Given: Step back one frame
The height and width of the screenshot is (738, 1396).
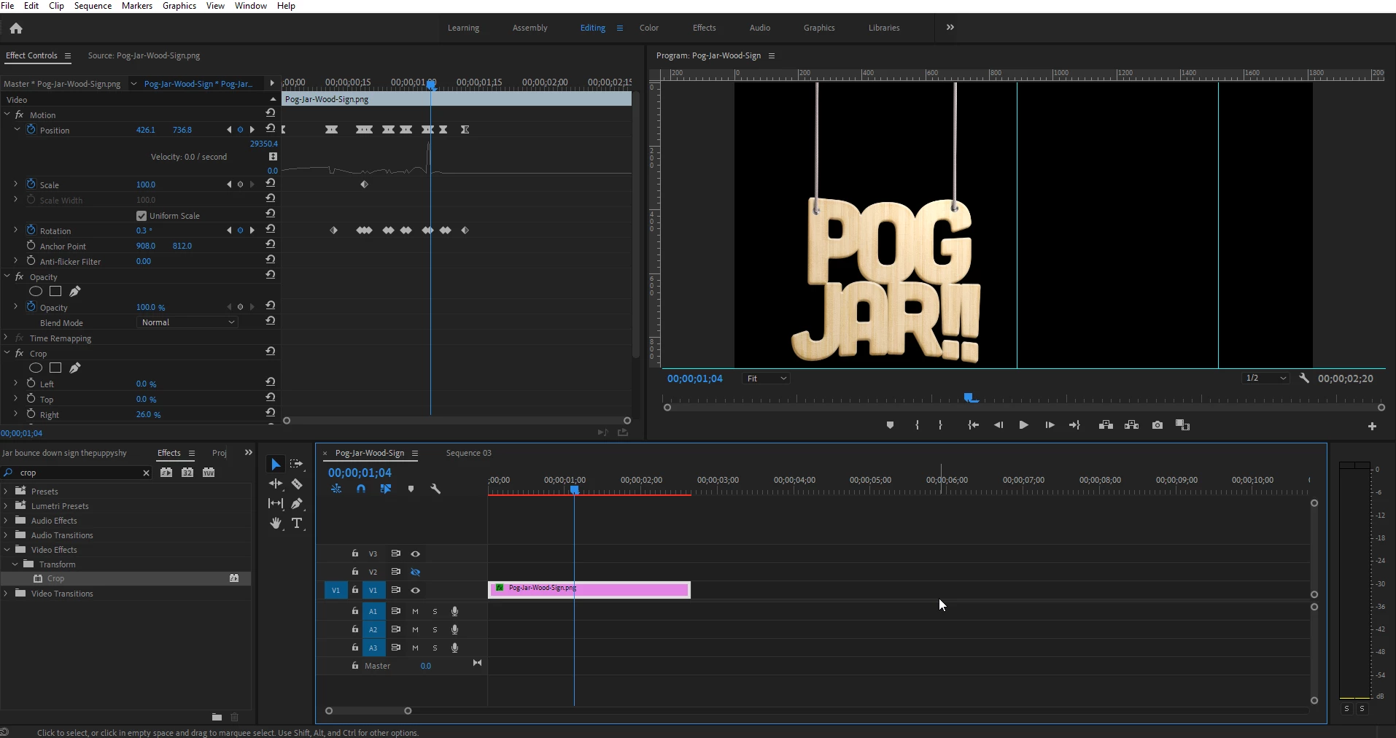Looking at the screenshot, I should point(998,425).
